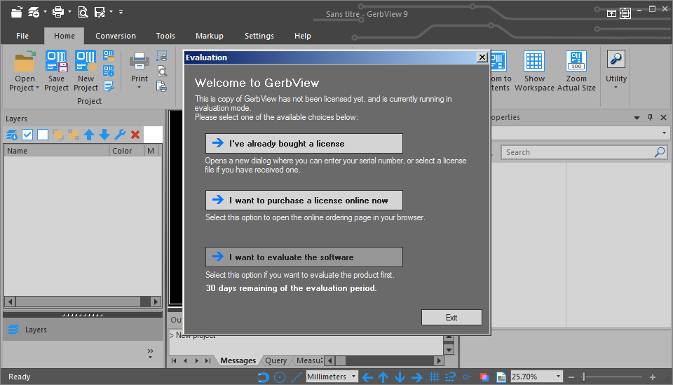Image resolution: width=673 pixels, height=385 pixels.
Task: Click quick-access markup edit icon in title bar
Action: pyautogui.click(x=100, y=12)
